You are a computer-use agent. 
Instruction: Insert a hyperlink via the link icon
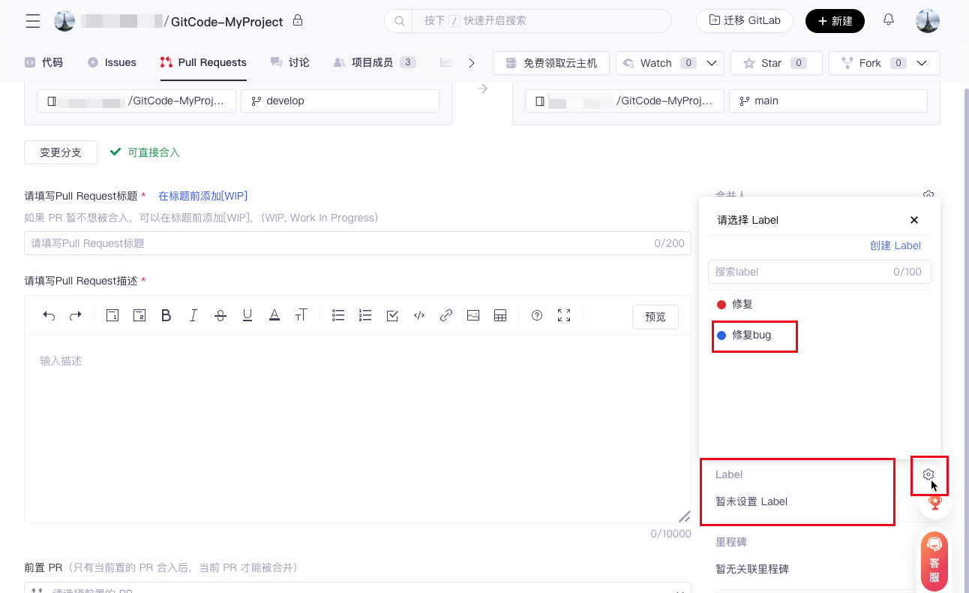(x=446, y=316)
